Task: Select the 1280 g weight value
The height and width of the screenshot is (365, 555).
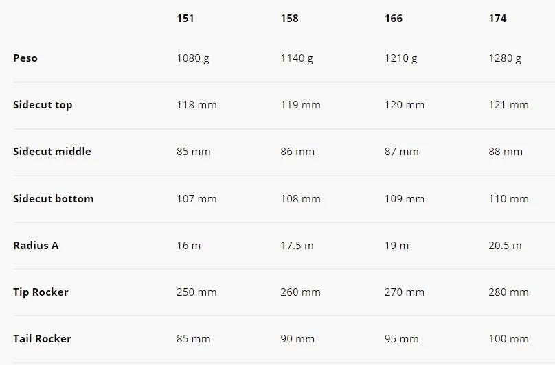Action: point(505,58)
